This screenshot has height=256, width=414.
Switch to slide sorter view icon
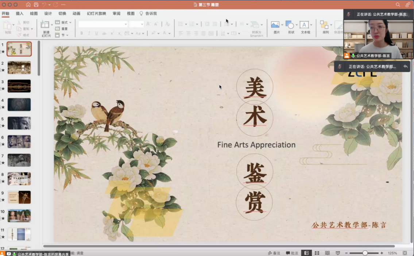point(317,253)
